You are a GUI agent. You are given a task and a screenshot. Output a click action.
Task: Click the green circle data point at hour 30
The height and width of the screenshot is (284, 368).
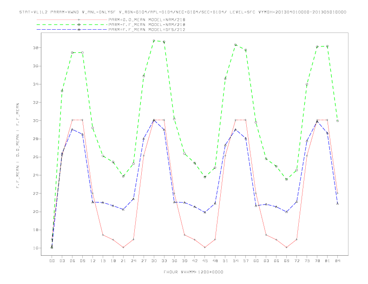click(x=154, y=41)
